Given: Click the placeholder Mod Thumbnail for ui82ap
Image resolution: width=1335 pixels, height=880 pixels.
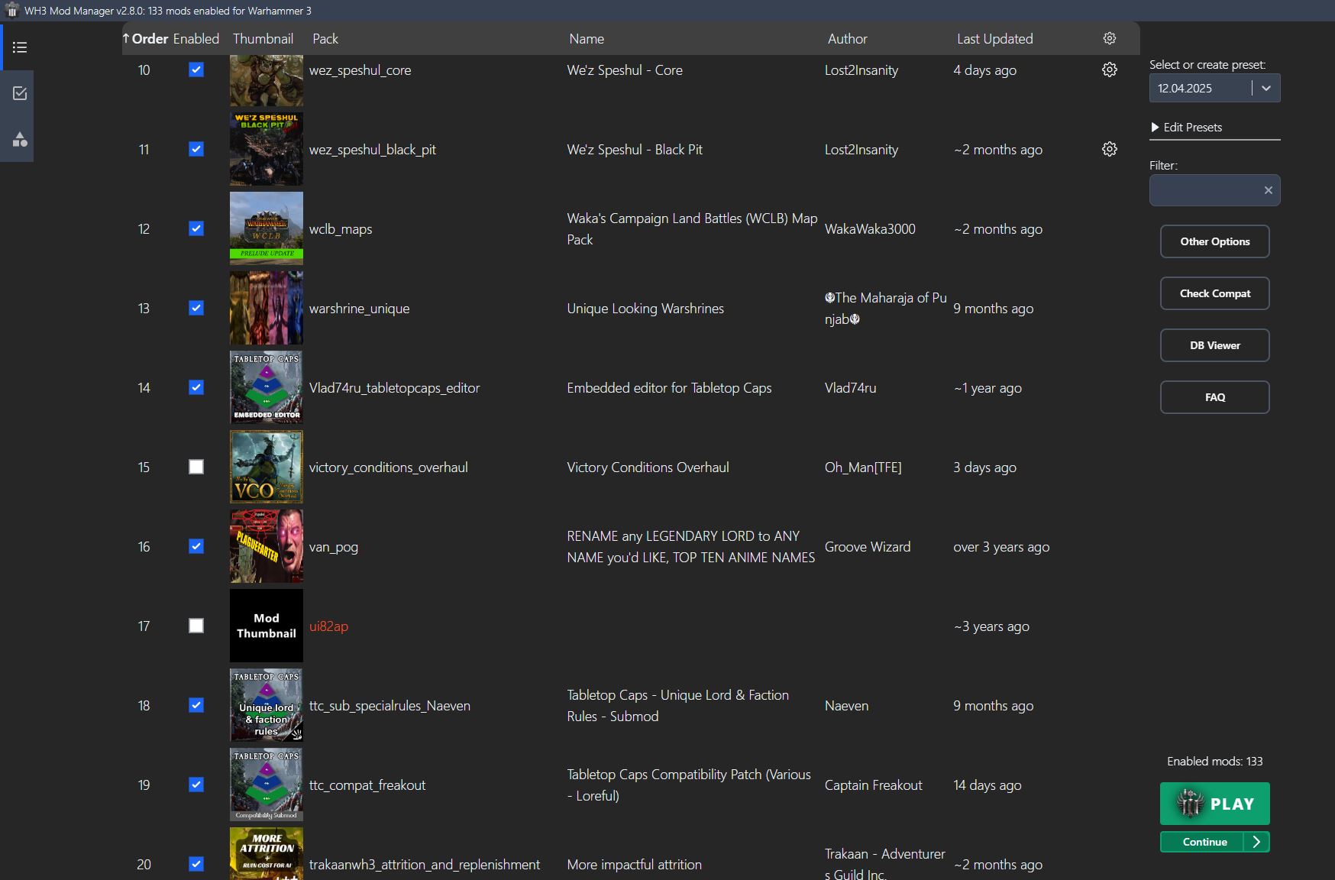Looking at the screenshot, I should [267, 626].
